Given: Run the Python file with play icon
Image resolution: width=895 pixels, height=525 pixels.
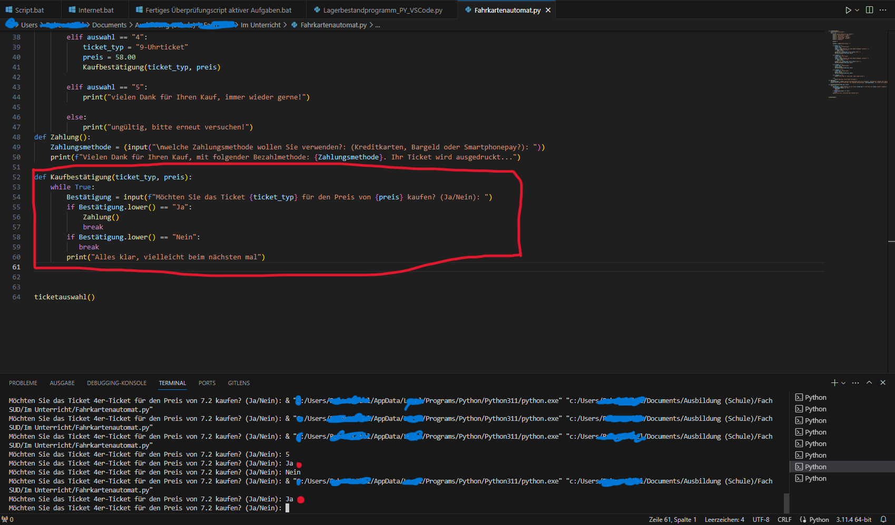Looking at the screenshot, I should click(848, 10).
